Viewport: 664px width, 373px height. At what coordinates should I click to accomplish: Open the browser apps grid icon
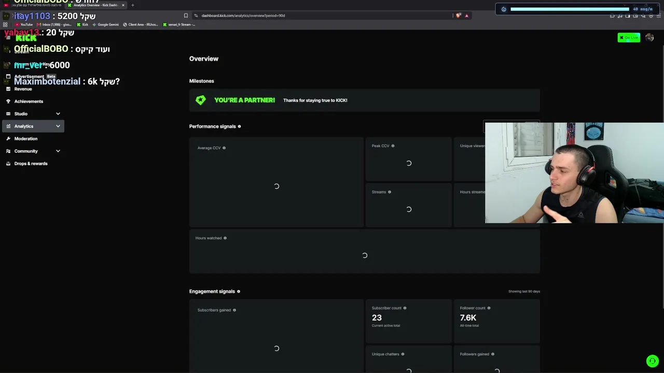pos(6,24)
